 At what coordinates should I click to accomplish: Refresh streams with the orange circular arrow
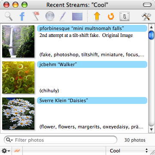[x=111, y=16]
